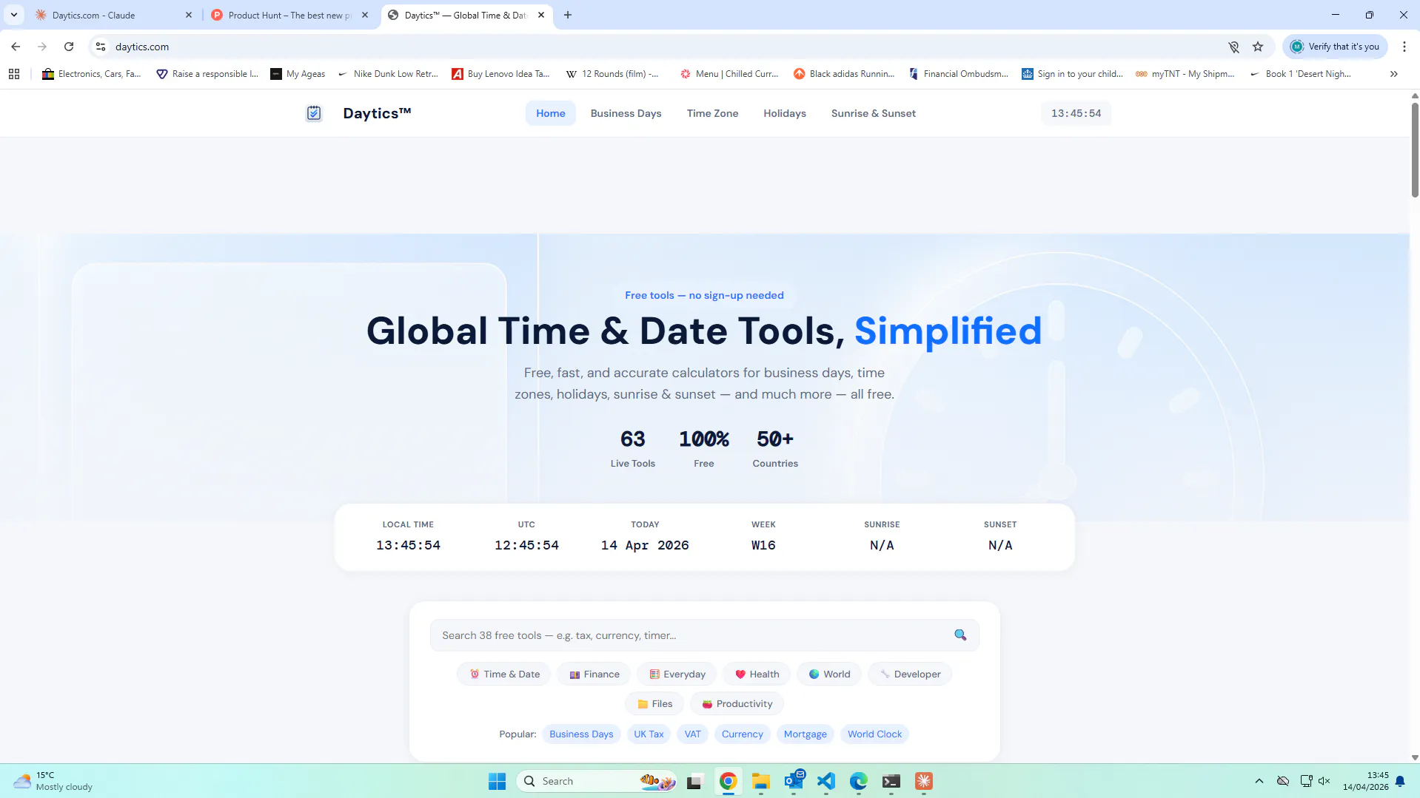1420x798 pixels.
Task: Click the search magnifier icon in tools search
Action: point(960,635)
